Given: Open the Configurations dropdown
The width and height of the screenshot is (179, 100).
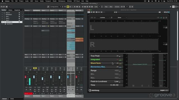Looking at the screenshot, I should 55,7.
